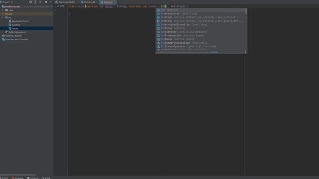Image resolution: width=319 pixels, height=179 pixels.
Task: Choose IntIterator (kotlin.collections) suggestion
Action: [200, 32]
